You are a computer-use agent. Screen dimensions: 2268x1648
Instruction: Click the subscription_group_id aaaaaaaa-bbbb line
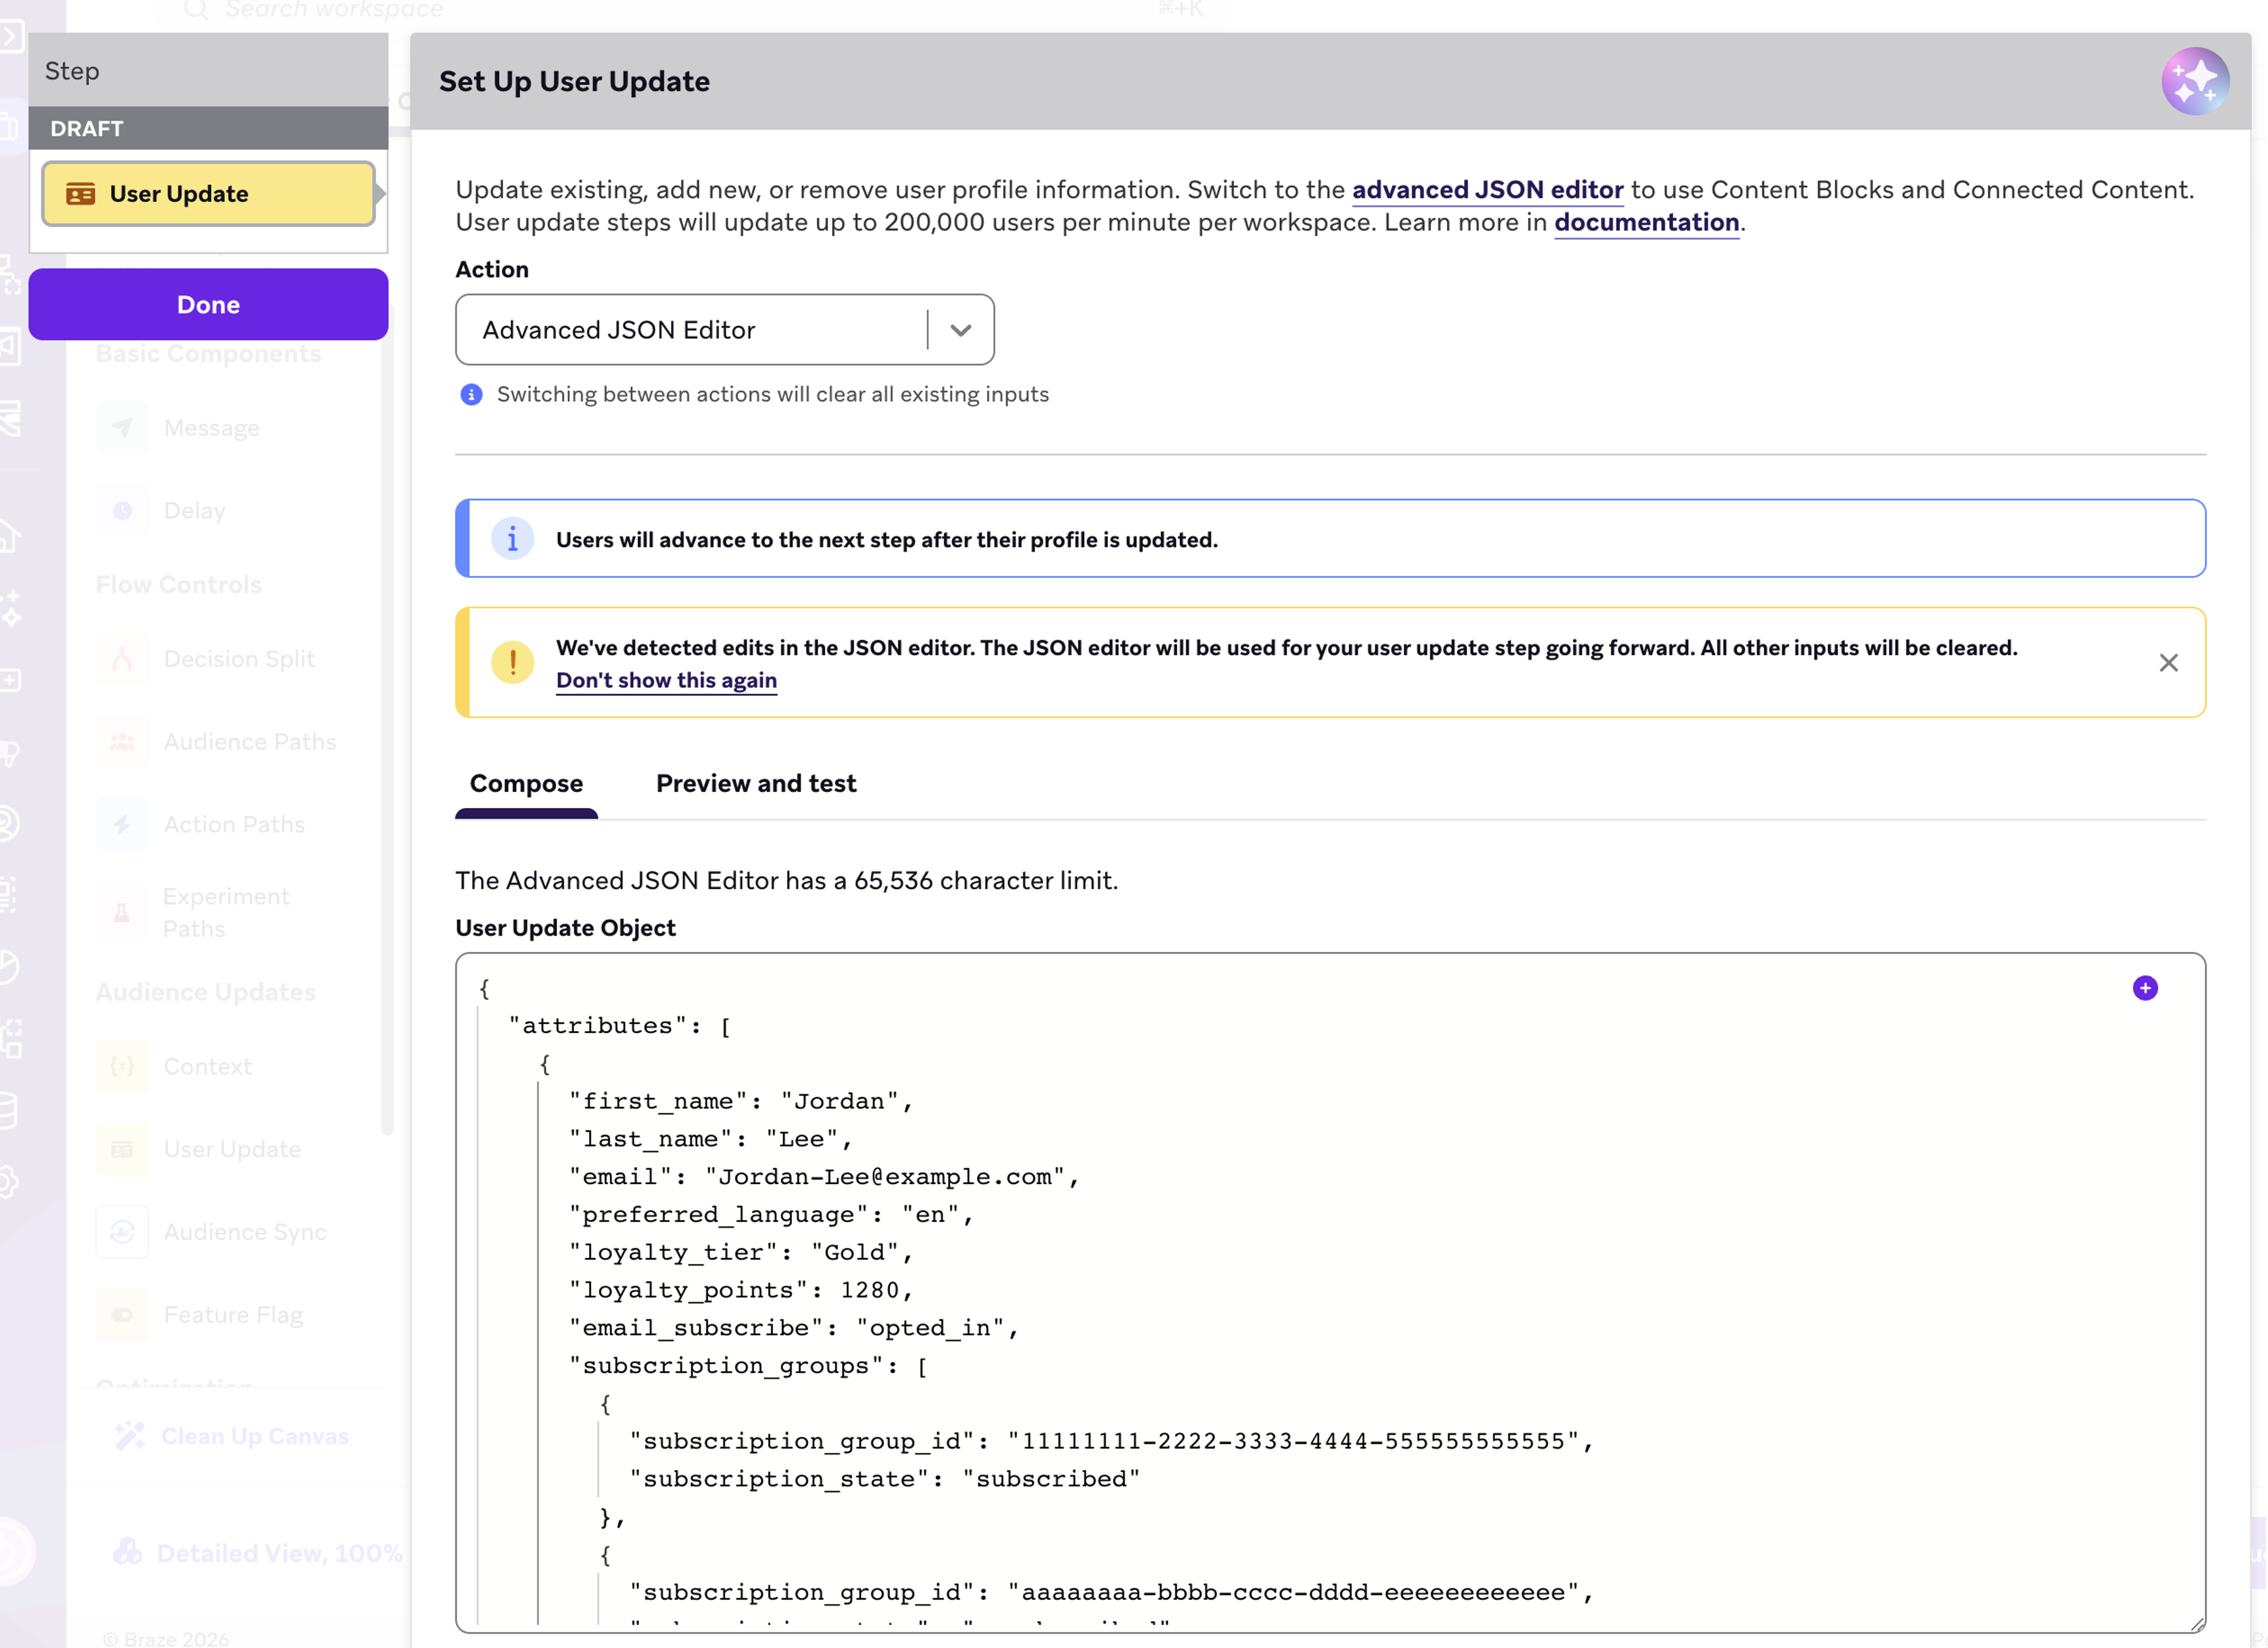(x=1111, y=1593)
